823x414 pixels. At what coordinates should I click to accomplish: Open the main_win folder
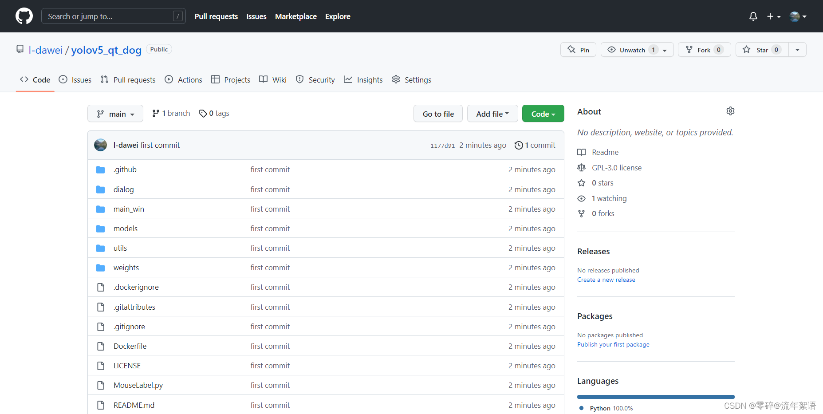(129, 209)
